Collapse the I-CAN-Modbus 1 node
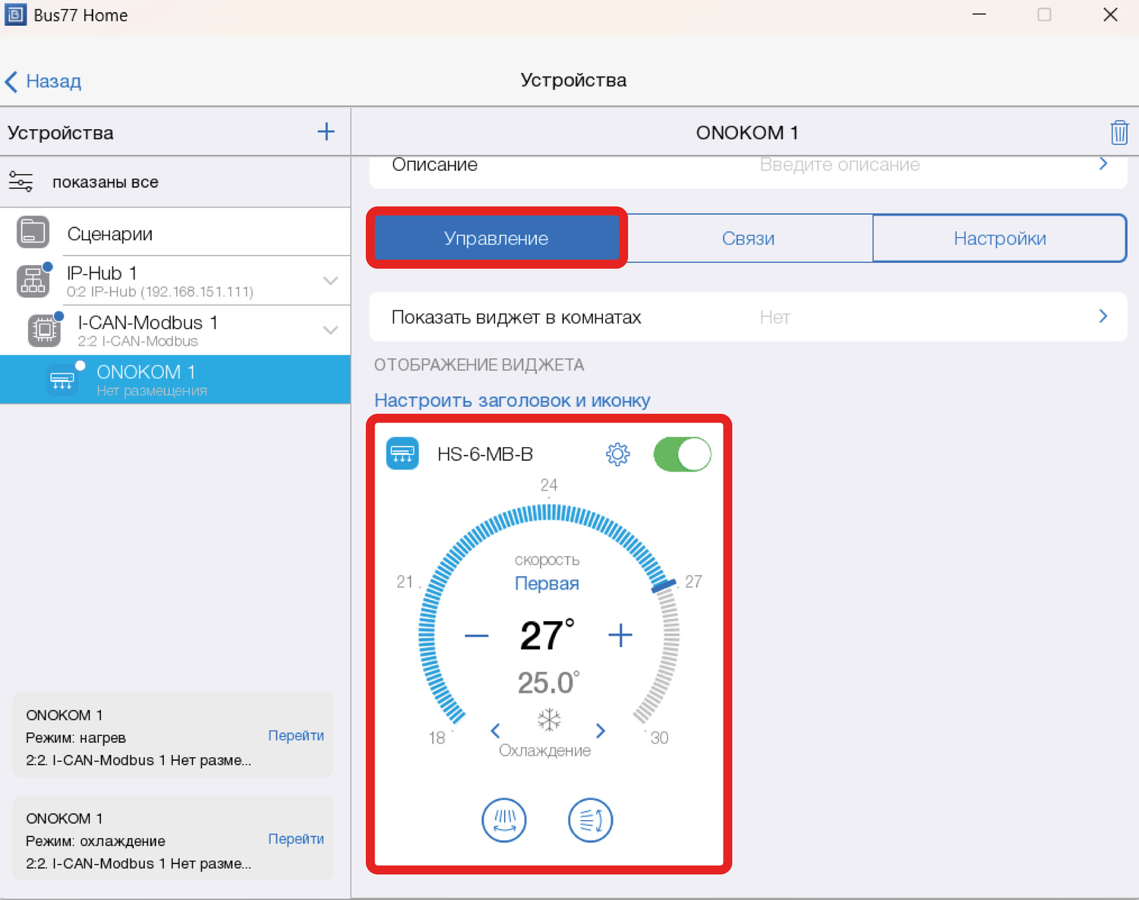Screen dimensions: 1139x900 coord(330,330)
